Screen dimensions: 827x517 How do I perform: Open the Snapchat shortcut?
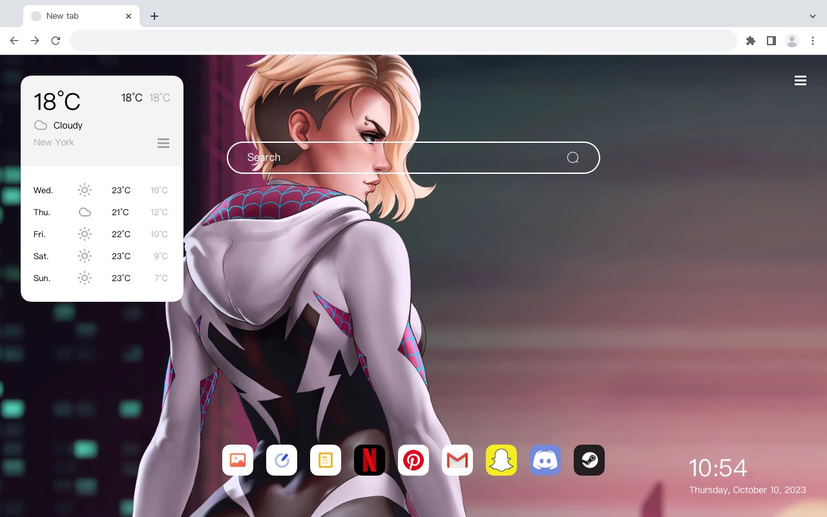pos(501,460)
